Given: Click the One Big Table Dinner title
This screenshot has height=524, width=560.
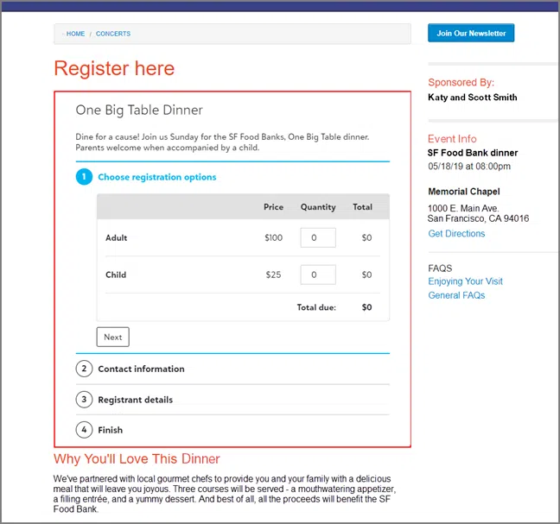Looking at the screenshot, I should pyautogui.click(x=139, y=110).
